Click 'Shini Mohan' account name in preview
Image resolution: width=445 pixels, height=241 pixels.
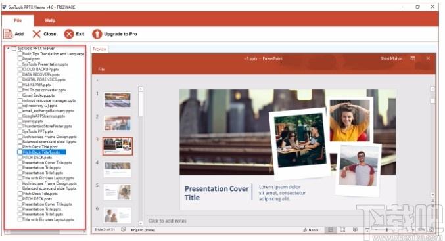coord(391,58)
